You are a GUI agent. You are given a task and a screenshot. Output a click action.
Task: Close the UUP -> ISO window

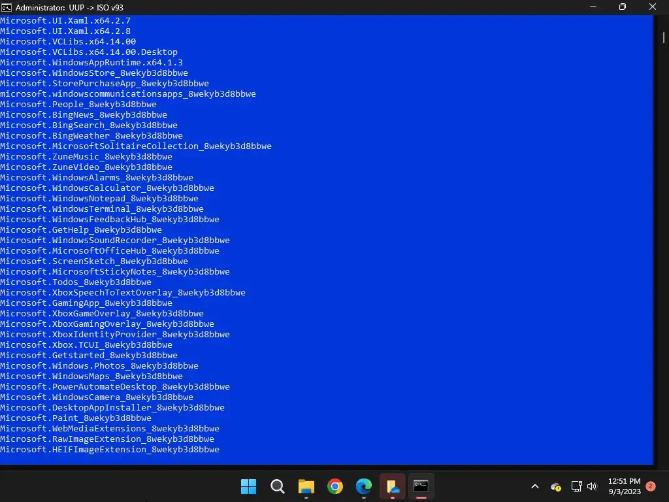(x=653, y=7)
